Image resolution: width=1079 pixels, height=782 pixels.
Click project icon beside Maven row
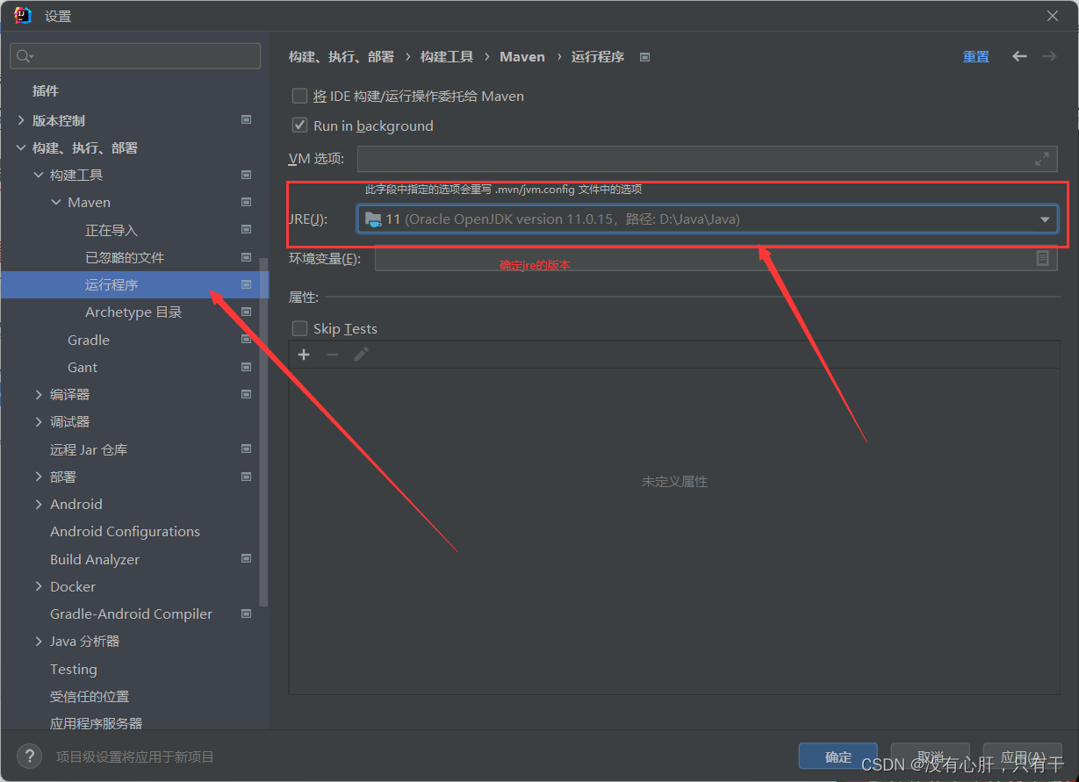(x=247, y=202)
